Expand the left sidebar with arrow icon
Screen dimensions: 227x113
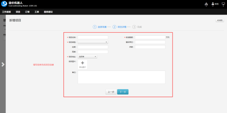[3, 64]
